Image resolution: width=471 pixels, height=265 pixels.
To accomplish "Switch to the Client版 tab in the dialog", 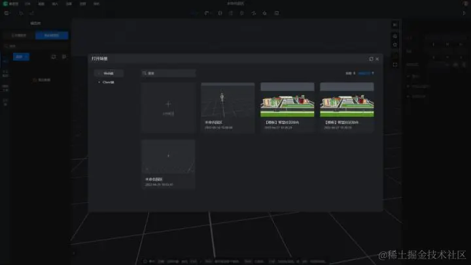I will coord(108,82).
